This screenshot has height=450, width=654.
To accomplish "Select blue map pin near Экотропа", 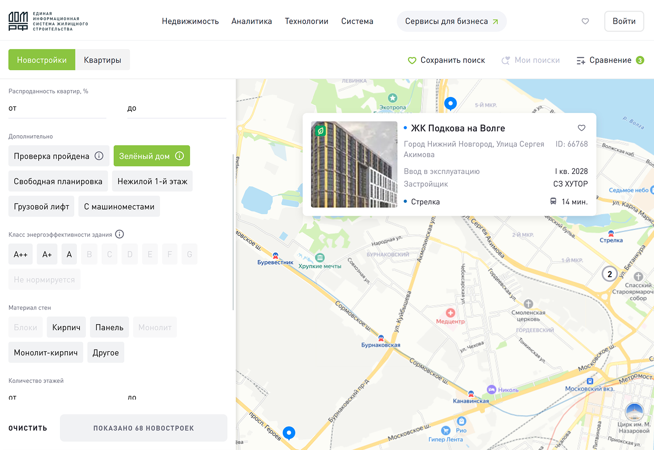I will (x=450, y=103).
